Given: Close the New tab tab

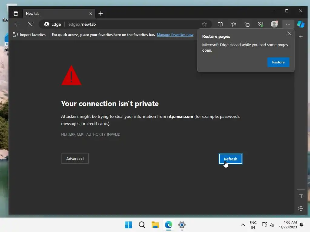Looking at the screenshot, I should tap(91, 14).
